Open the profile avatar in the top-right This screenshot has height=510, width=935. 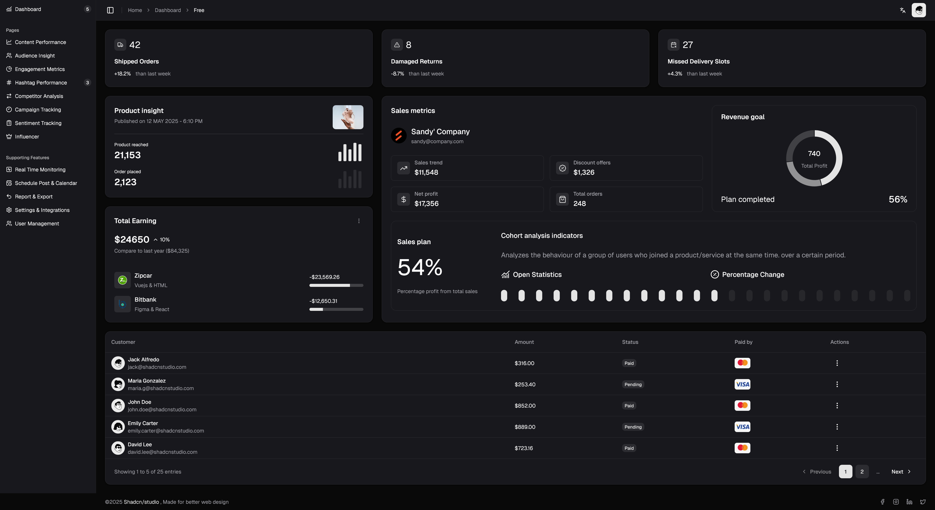919,10
